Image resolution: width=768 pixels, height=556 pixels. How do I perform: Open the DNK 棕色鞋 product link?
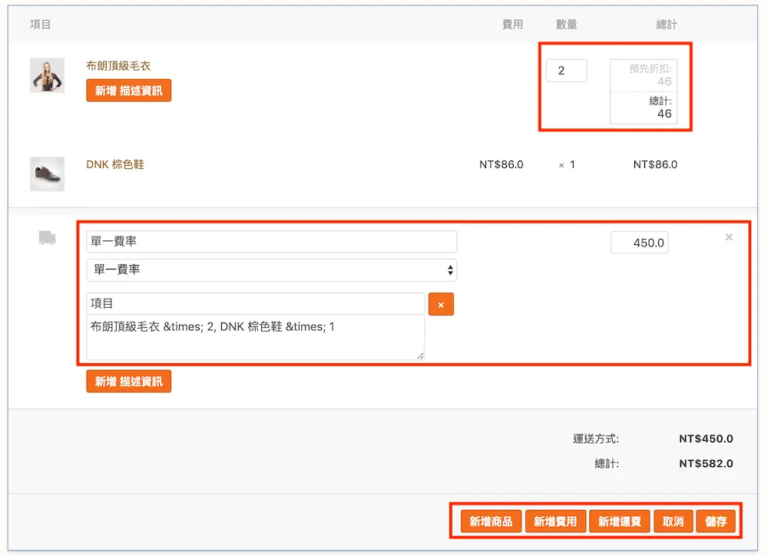[x=115, y=164]
